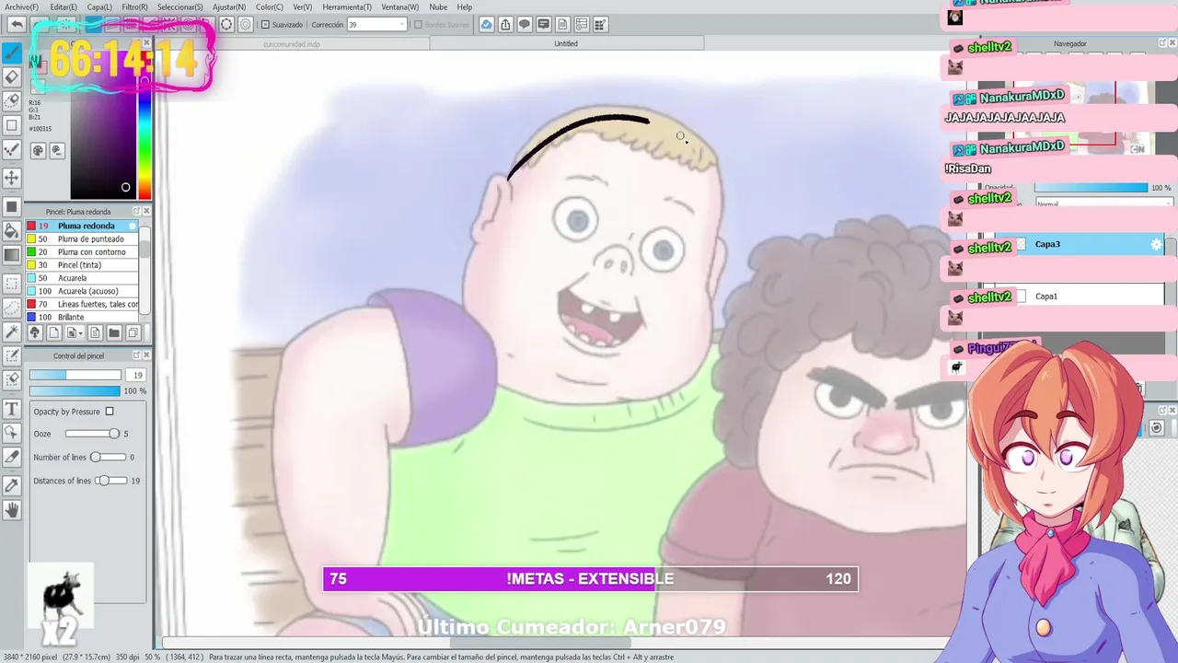Screen dimensions: 1178x663
Task: Select the Shape (rectangle outline) tool
Action: 12,125
